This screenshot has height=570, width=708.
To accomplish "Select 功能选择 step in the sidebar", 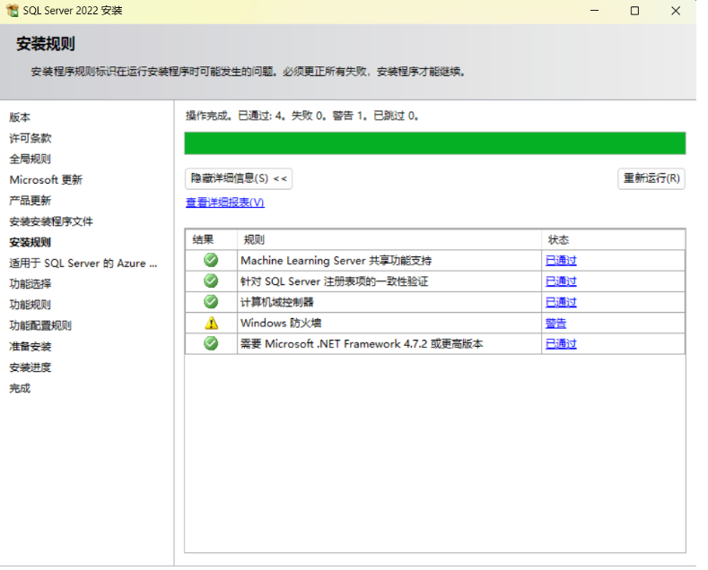I will point(31,284).
